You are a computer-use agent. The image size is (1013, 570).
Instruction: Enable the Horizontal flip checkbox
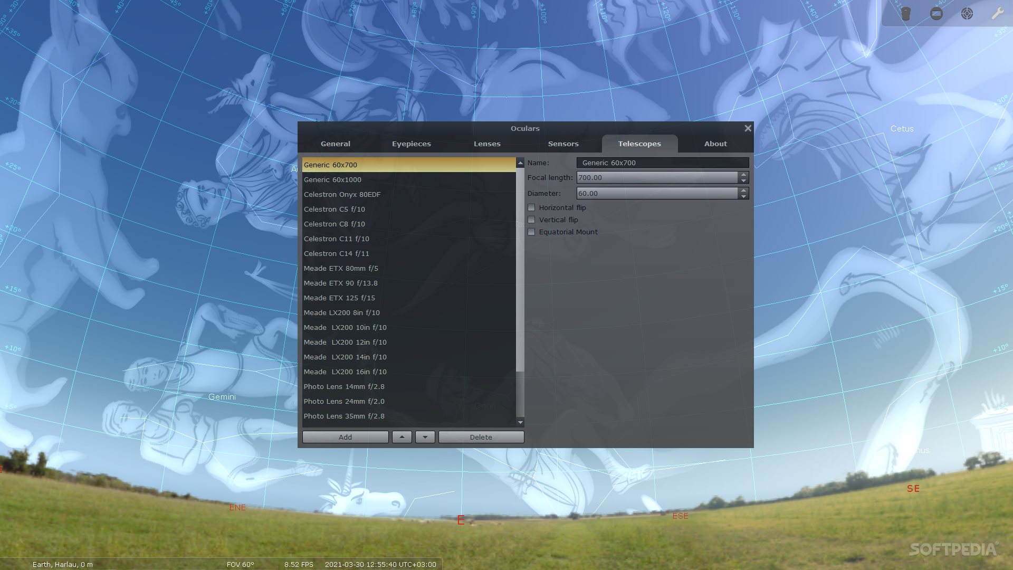coord(531,207)
